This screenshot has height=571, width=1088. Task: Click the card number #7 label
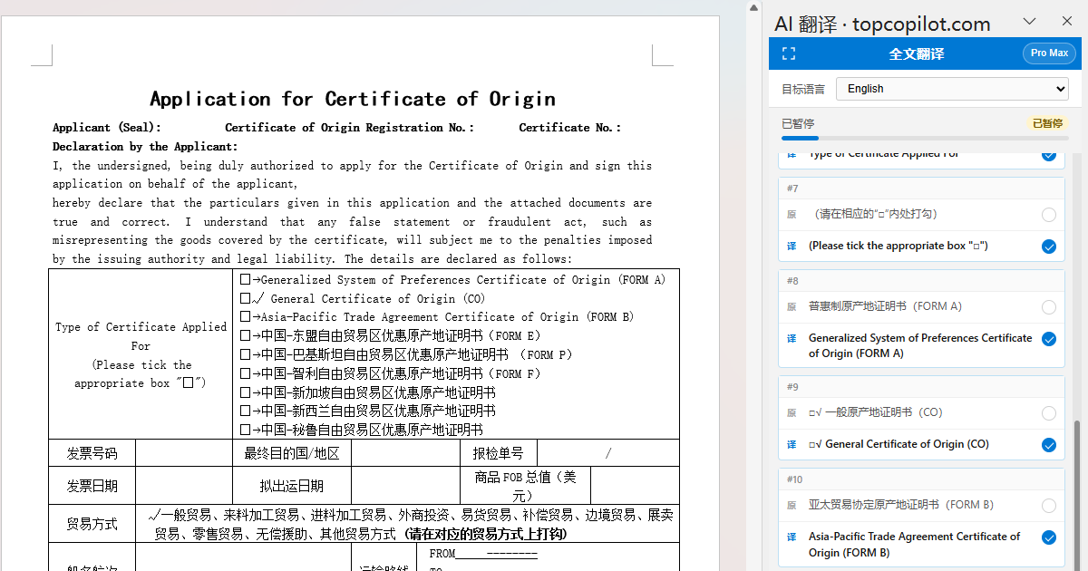tap(792, 189)
